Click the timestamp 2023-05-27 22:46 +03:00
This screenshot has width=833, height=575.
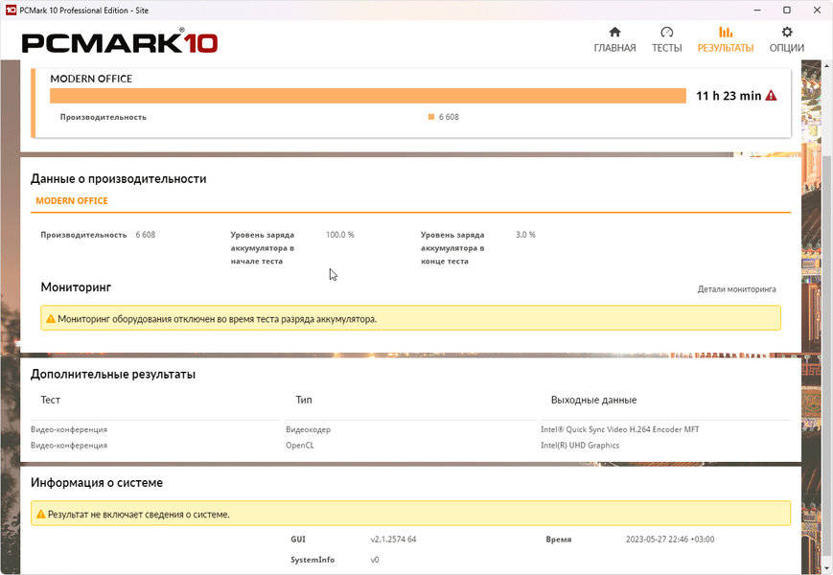click(670, 540)
